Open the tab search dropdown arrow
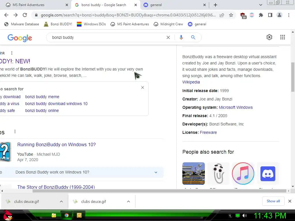The image size is (295, 221). pos(260,5)
